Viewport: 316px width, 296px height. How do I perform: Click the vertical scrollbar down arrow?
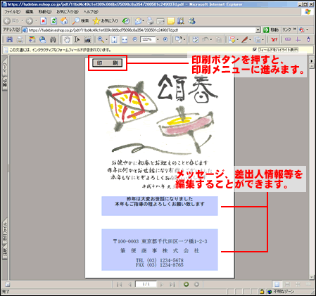click(x=312, y=277)
